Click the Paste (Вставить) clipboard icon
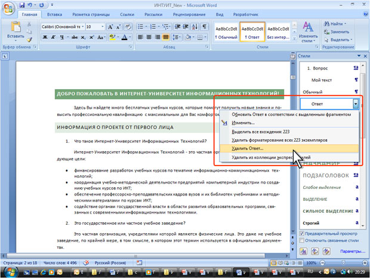 [16, 27]
